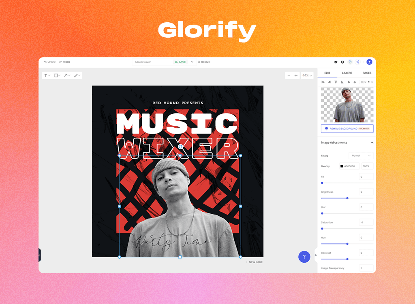Viewport: 415px width, 304px height.
Task: Align the selection to the top
Action: click(x=336, y=82)
